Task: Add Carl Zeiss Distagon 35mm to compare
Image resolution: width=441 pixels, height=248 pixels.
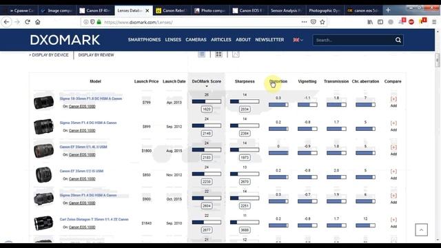Action: pos(393,223)
